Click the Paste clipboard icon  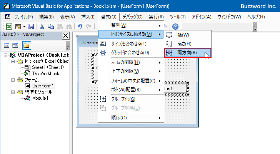60,27
